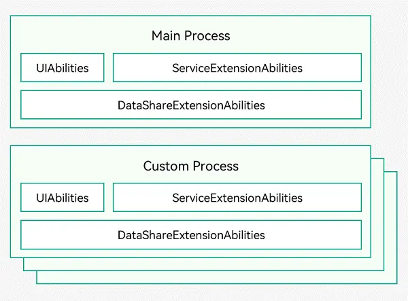Select UIAbilities box inside Main Process

point(63,67)
